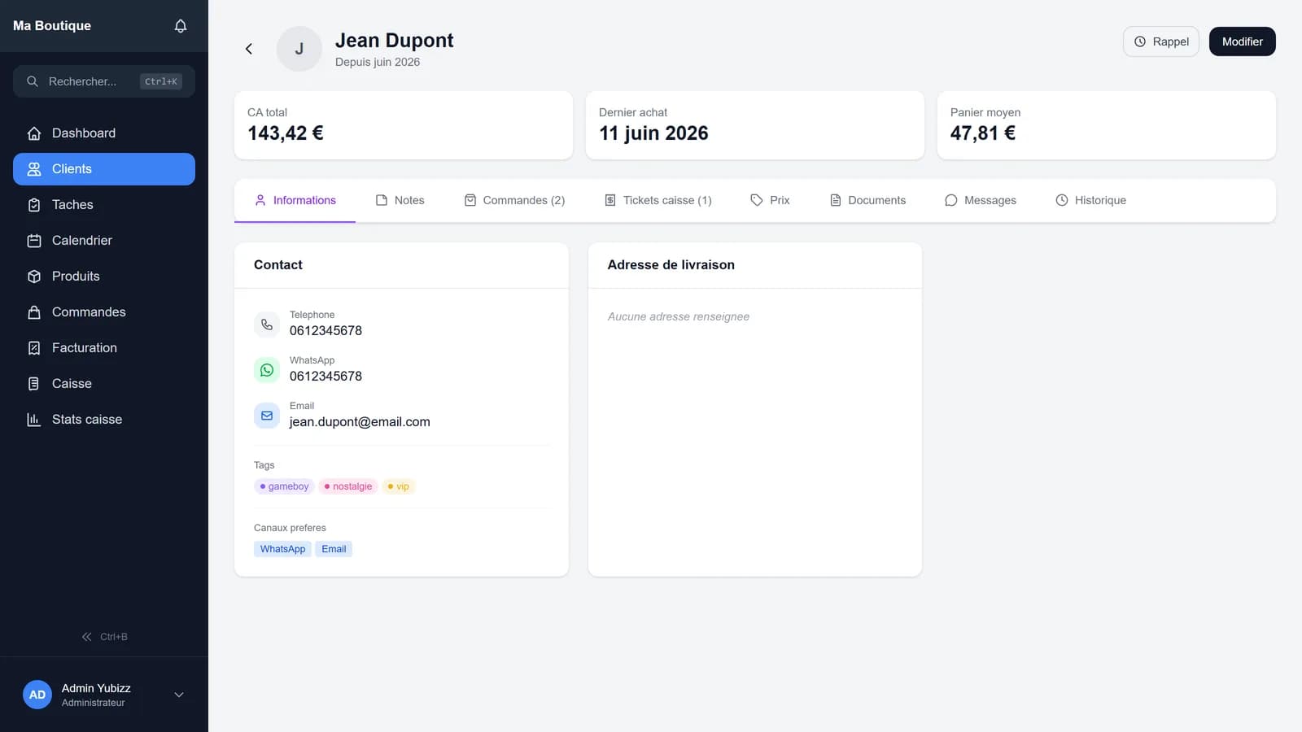The width and height of the screenshot is (1302, 732).
Task: Collapse sidebar with double chevron icon
Action: 86,637
